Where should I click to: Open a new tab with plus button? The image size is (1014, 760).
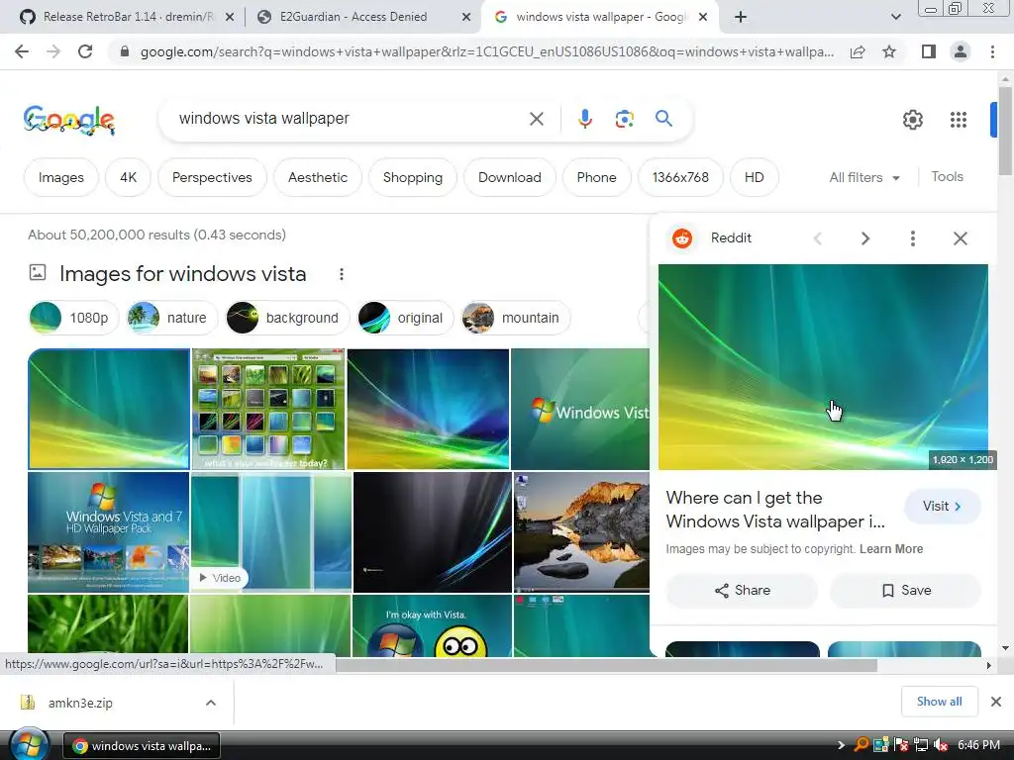click(x=741, y=17)
